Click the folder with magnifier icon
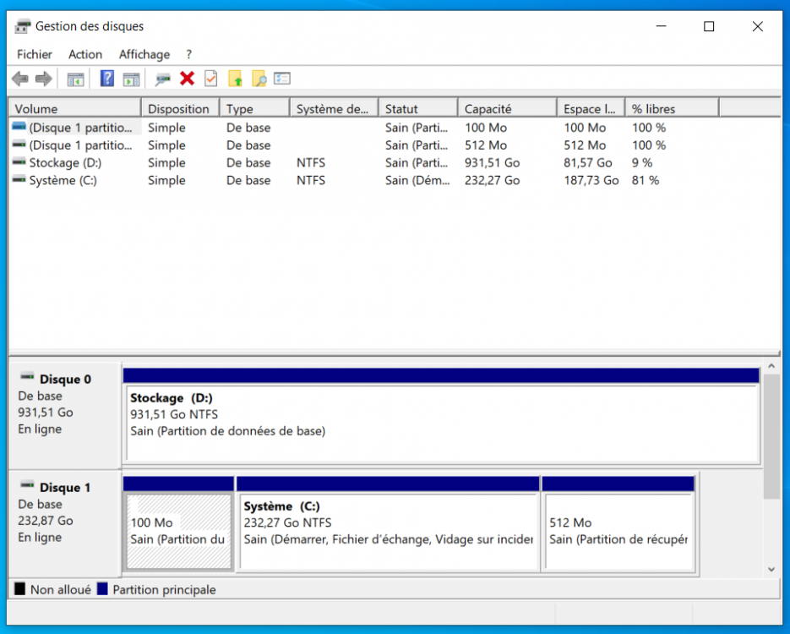 click(x=259, y=79)
